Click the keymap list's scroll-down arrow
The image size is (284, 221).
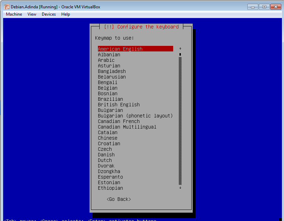click(x=180, y=188)
